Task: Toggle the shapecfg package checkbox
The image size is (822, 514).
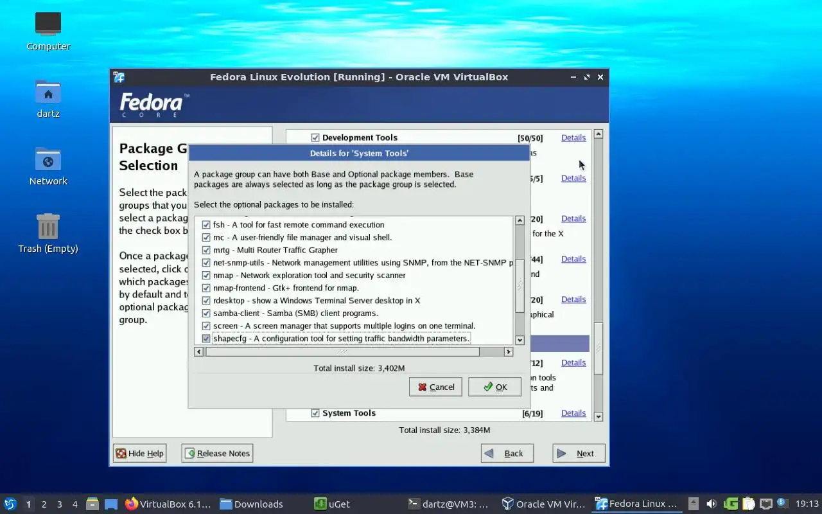Action: coord(206,339)
